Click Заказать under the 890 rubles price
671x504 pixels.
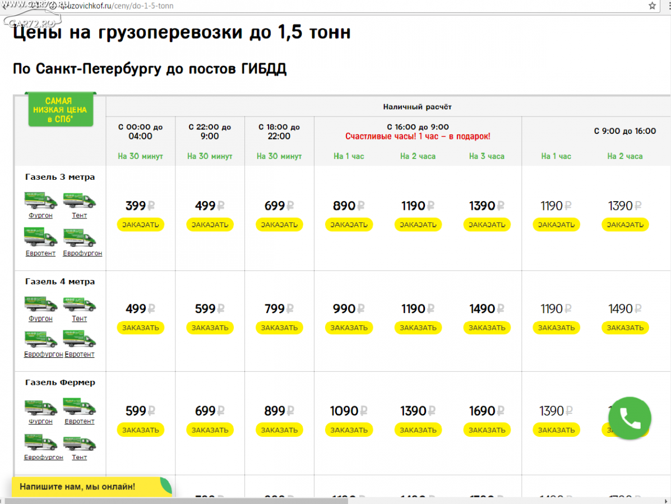coord(349,225)
